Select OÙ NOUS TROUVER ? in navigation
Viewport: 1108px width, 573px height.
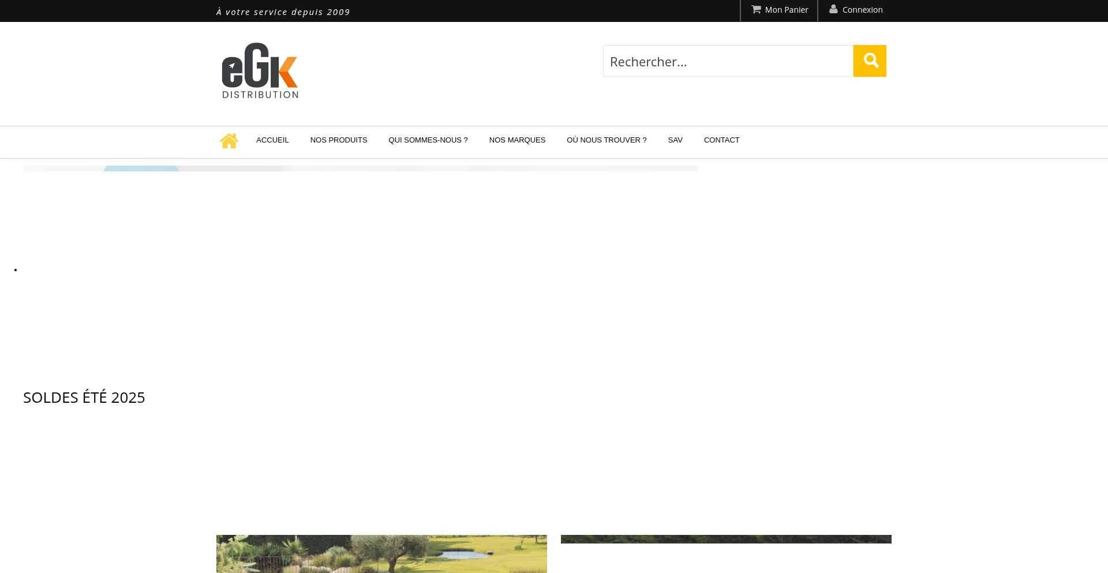[607, 140]
